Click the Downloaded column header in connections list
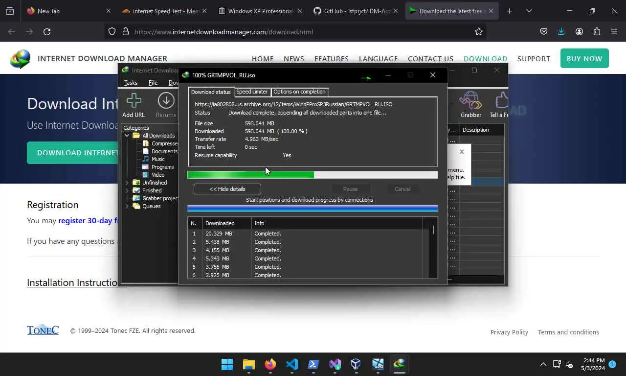 227,223
